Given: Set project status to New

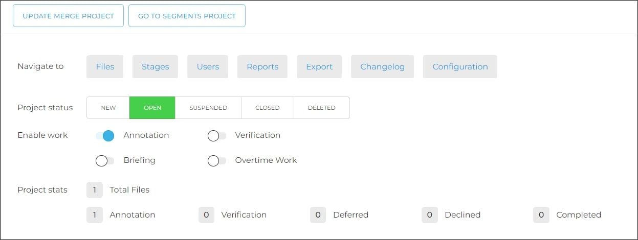Looking at the screenshot, I should 108,108.
